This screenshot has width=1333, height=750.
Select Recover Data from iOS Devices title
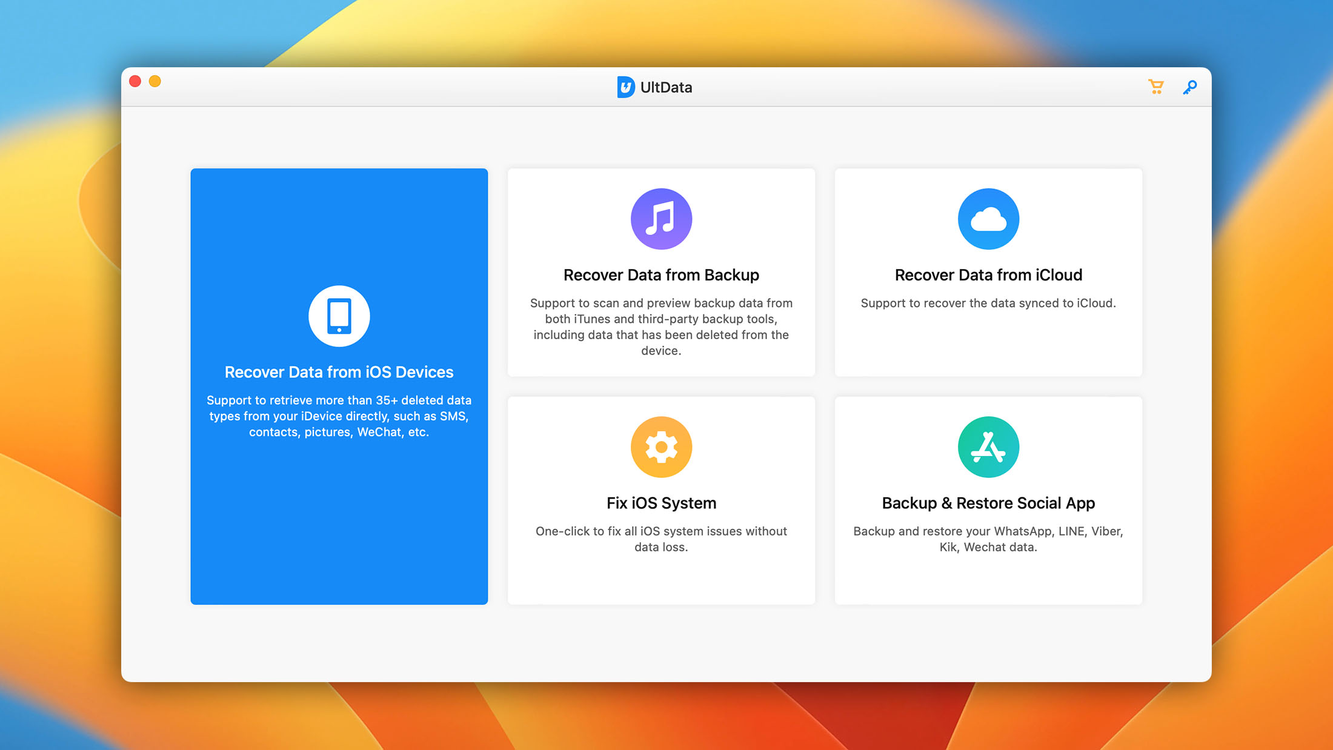tap(339, 372)
